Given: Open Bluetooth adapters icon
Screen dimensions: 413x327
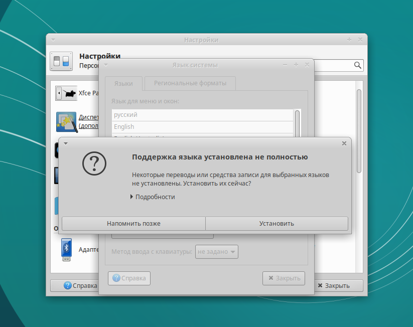Looking at the screenshot, I should [66, 250].
